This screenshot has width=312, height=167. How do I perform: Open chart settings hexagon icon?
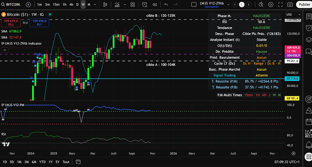tap(271, 4)
